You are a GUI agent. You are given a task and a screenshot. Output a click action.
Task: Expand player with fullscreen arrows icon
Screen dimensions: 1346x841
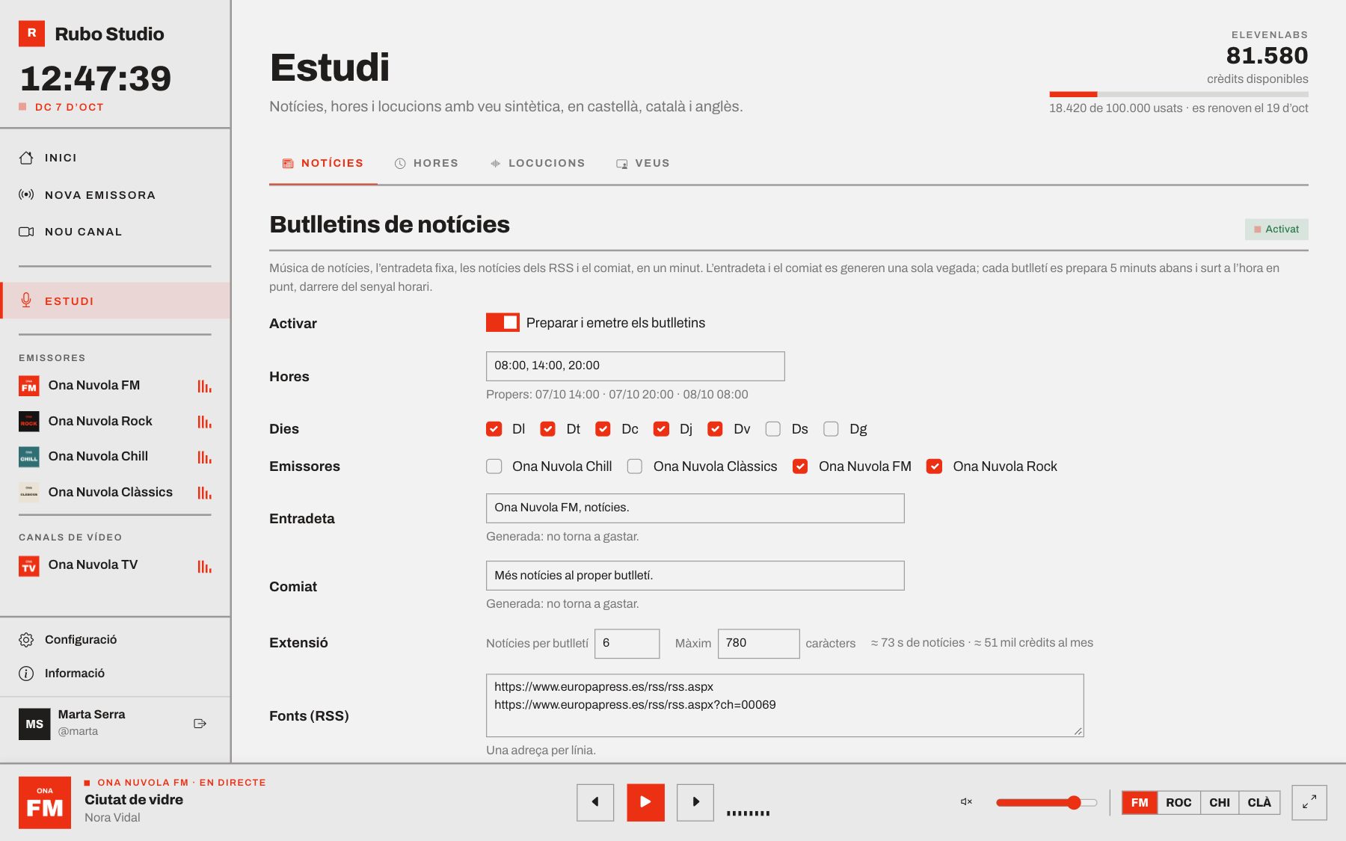click(1309, 802)
